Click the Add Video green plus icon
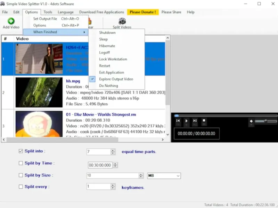This screenshot has height=208, width=278. pyautogui.click(x=11, y=21)
